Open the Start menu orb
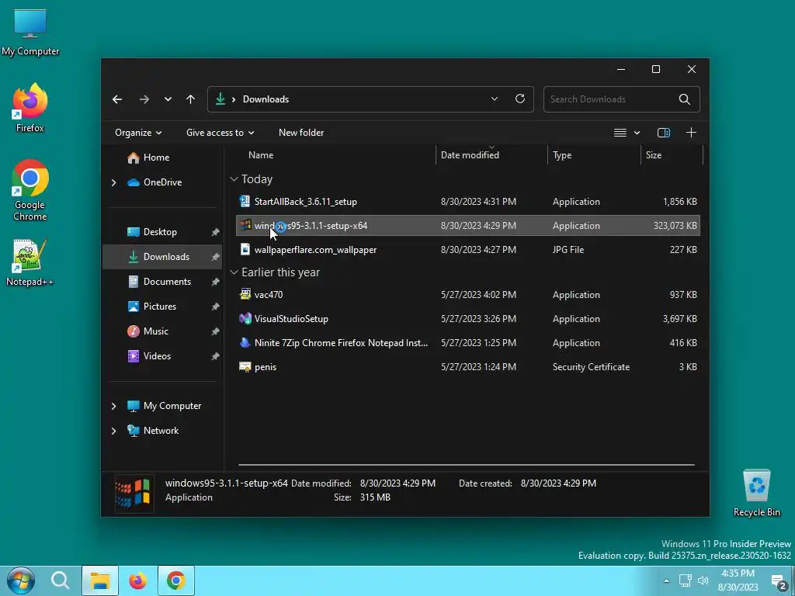Image resolution: width=795 pixels, height=596 pixels. [21, 580]
